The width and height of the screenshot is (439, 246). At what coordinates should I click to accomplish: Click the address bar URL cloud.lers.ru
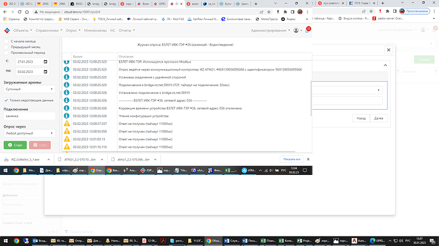pyautogui.click(x=81, y=12)
